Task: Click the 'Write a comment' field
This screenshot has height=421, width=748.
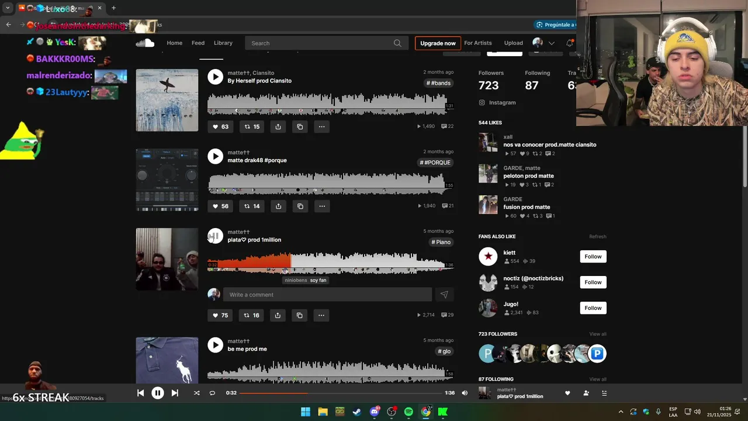Action: click(327, 295)
